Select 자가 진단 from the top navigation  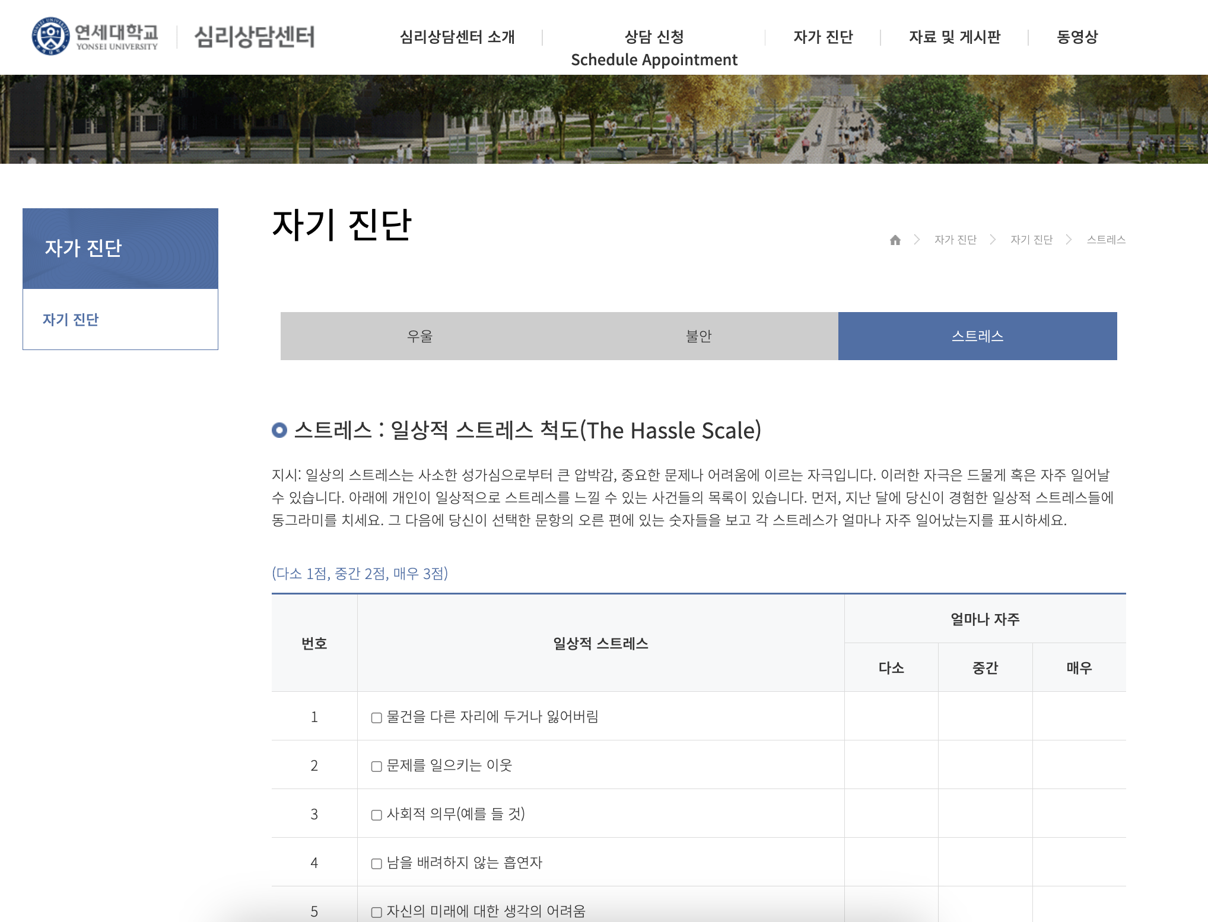(x=823, y=37)
